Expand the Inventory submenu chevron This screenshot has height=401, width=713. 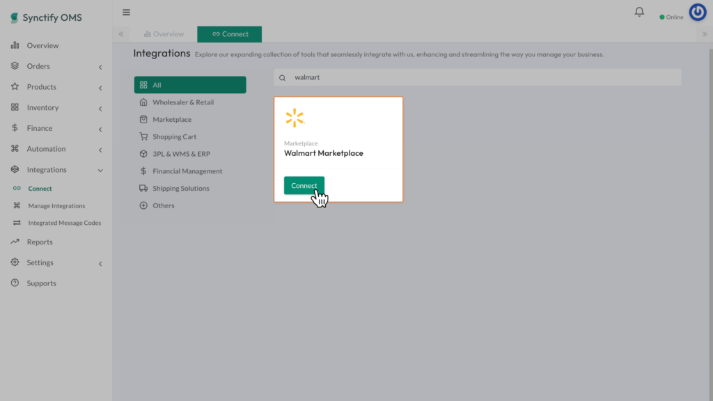coord(100,109)
